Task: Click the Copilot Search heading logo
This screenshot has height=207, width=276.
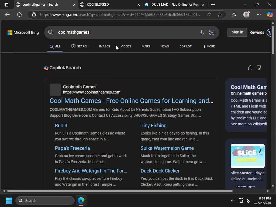Action: coord(46,68)
